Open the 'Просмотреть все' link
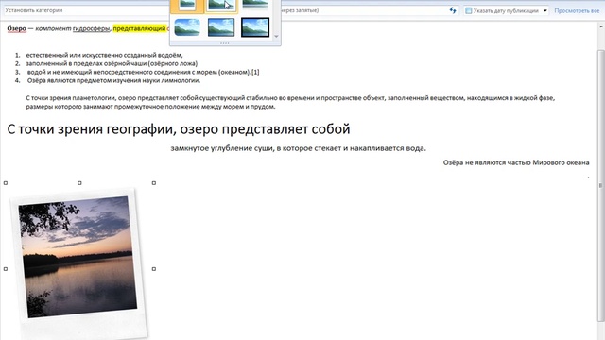Screen dimensions: 605x340 (x=577, y=10)
